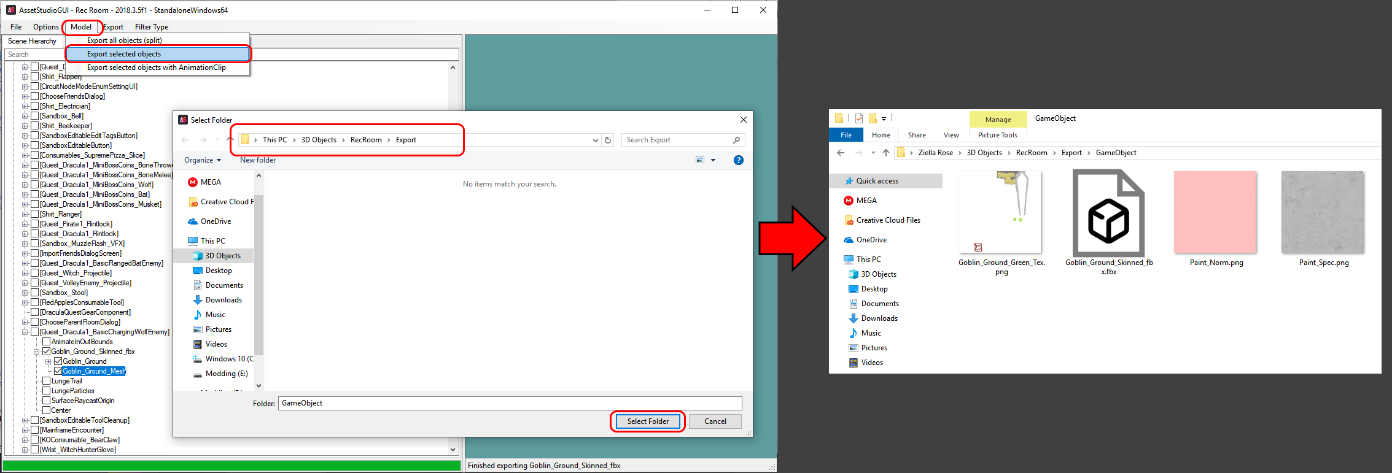This screenshot has width=1392, height=473.
Task: Open the Organize dropdown menu
Action: [x=202, y=160]
